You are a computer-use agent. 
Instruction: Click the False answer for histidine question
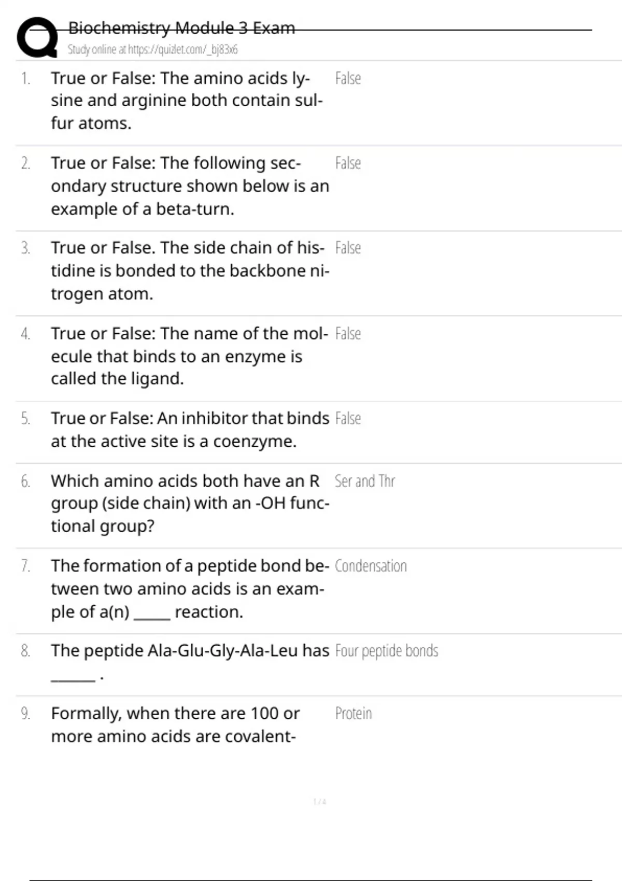[x=348, y=248]
